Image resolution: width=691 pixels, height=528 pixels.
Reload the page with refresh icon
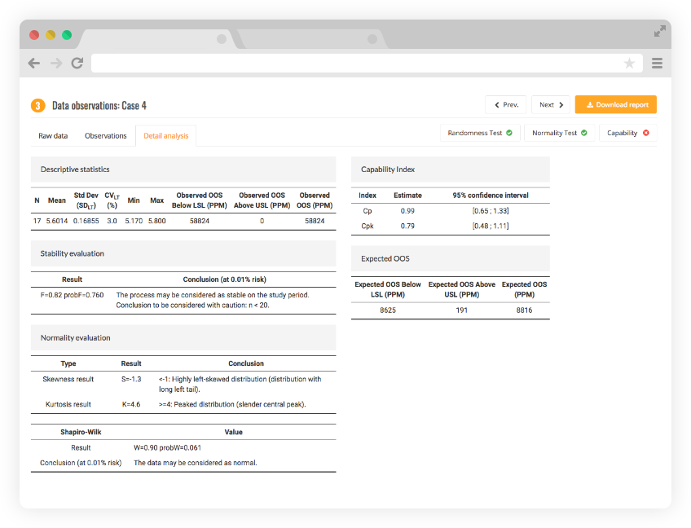pos(77,63)
